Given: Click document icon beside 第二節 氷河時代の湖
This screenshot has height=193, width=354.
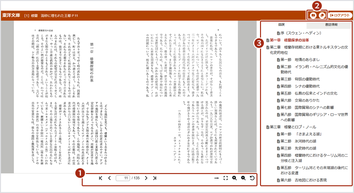Looking at the screenshot, I should (278, 141).
